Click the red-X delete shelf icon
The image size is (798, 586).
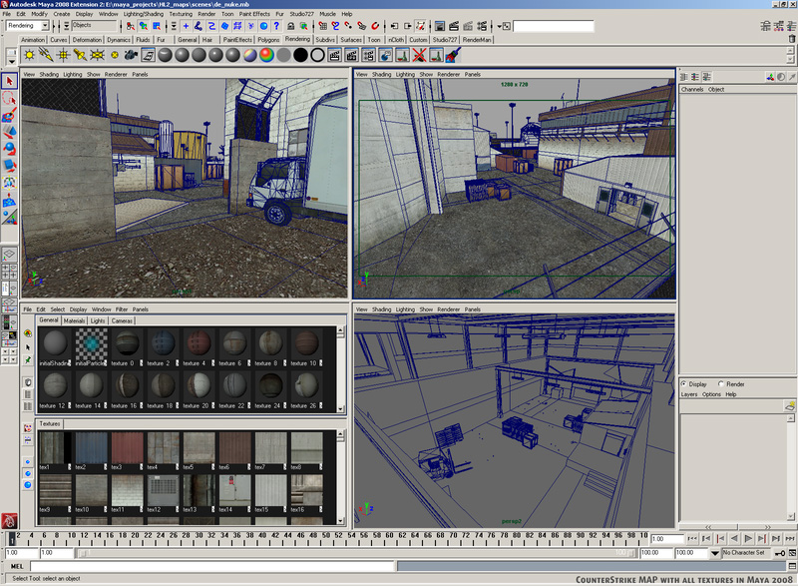coord(419,55)
